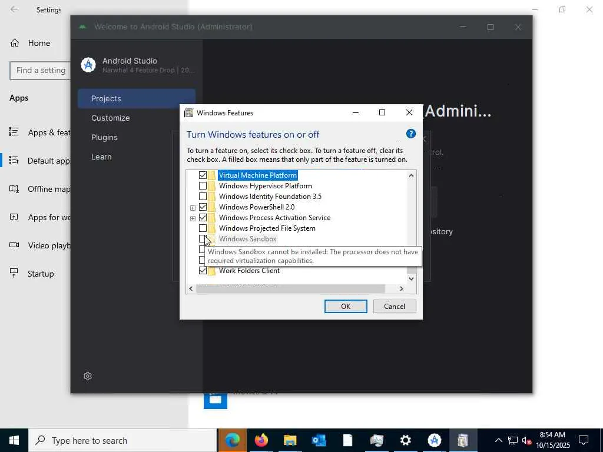Screen dimensions: 603x452
Task: Open Projects tab in Android Studio
Action: (137, 98)
